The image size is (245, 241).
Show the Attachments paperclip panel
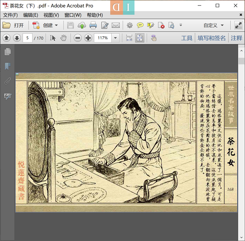(x=8, y=81)
